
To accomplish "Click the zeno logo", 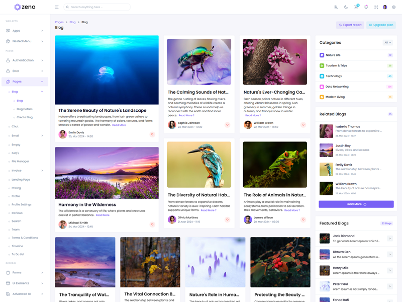I will coord(25,7).
